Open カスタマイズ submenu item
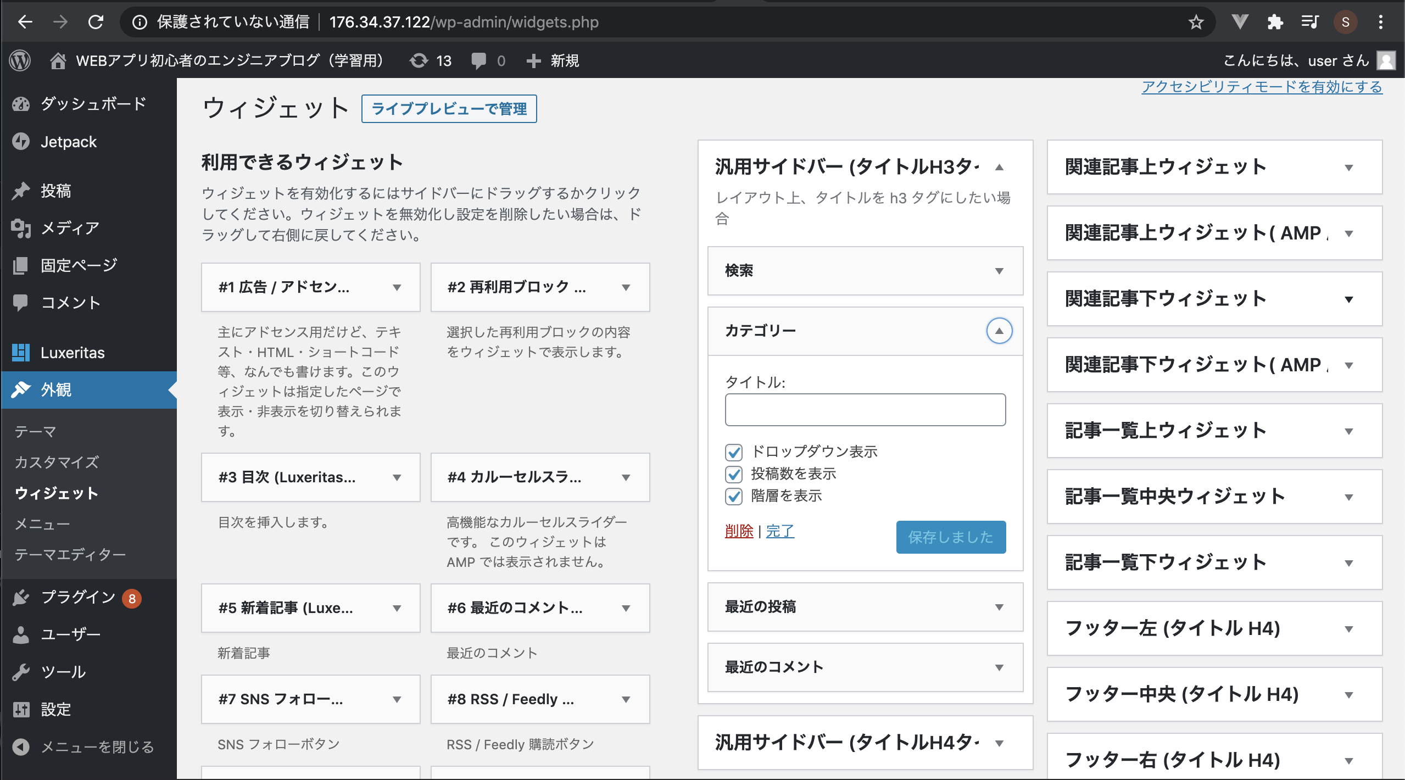The width and height of the screenshot is (1405, 780). (57, 463)
